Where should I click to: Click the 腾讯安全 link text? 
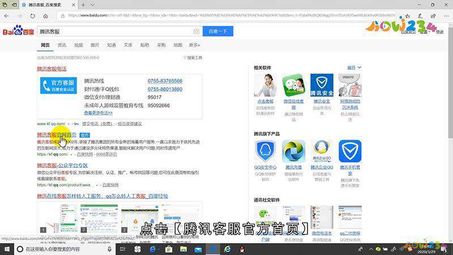point(322,101)
